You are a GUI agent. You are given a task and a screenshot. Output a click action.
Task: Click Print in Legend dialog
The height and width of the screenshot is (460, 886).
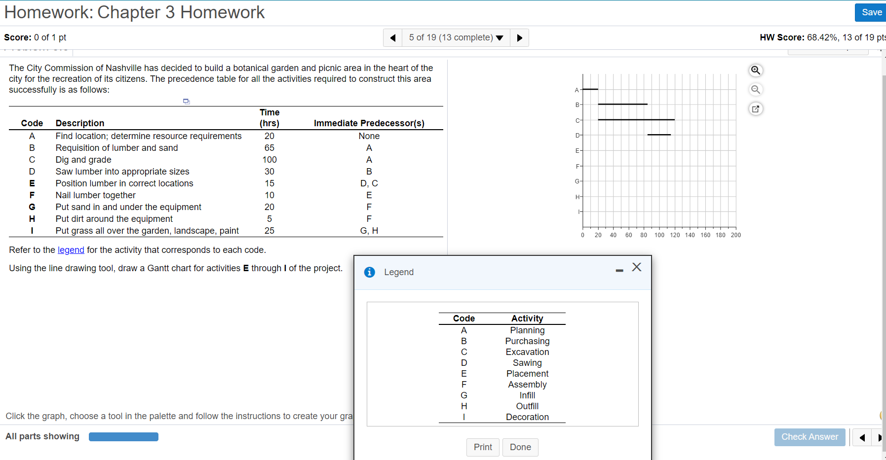483,447
